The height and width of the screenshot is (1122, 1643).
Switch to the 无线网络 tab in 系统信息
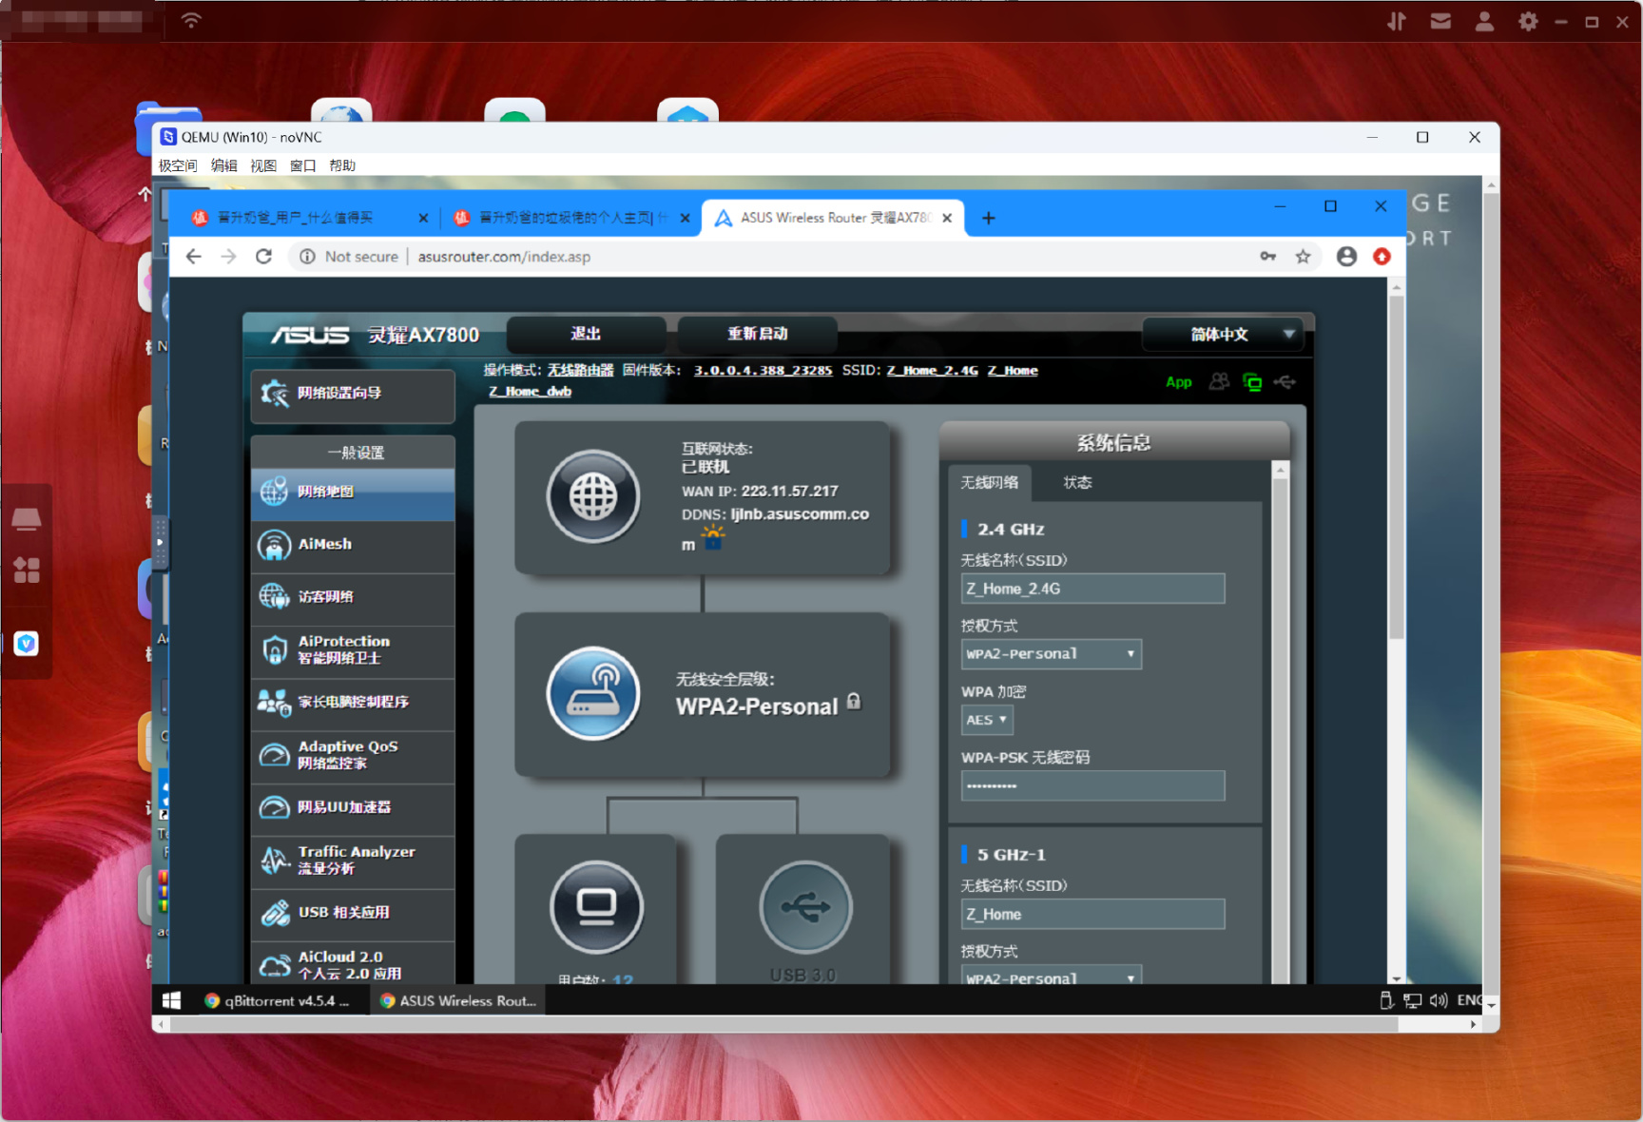point(989,482)
